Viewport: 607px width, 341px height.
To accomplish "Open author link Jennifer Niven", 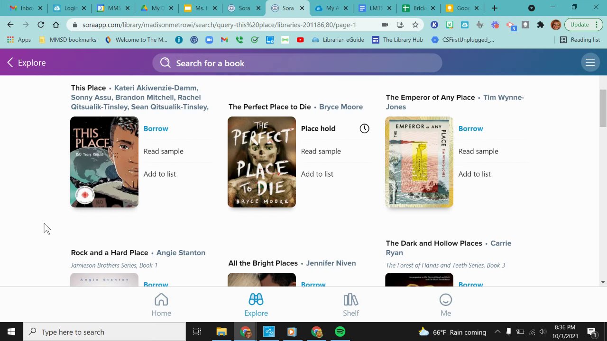I will pyautogui.click(x=331, y=263).
